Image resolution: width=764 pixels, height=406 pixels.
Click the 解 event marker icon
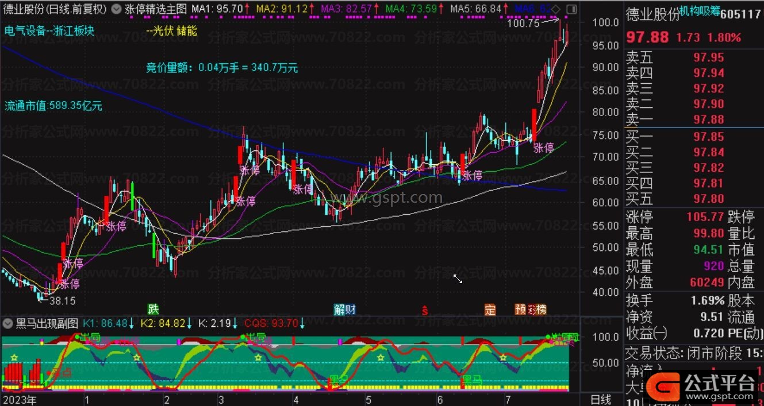[340, 310]
